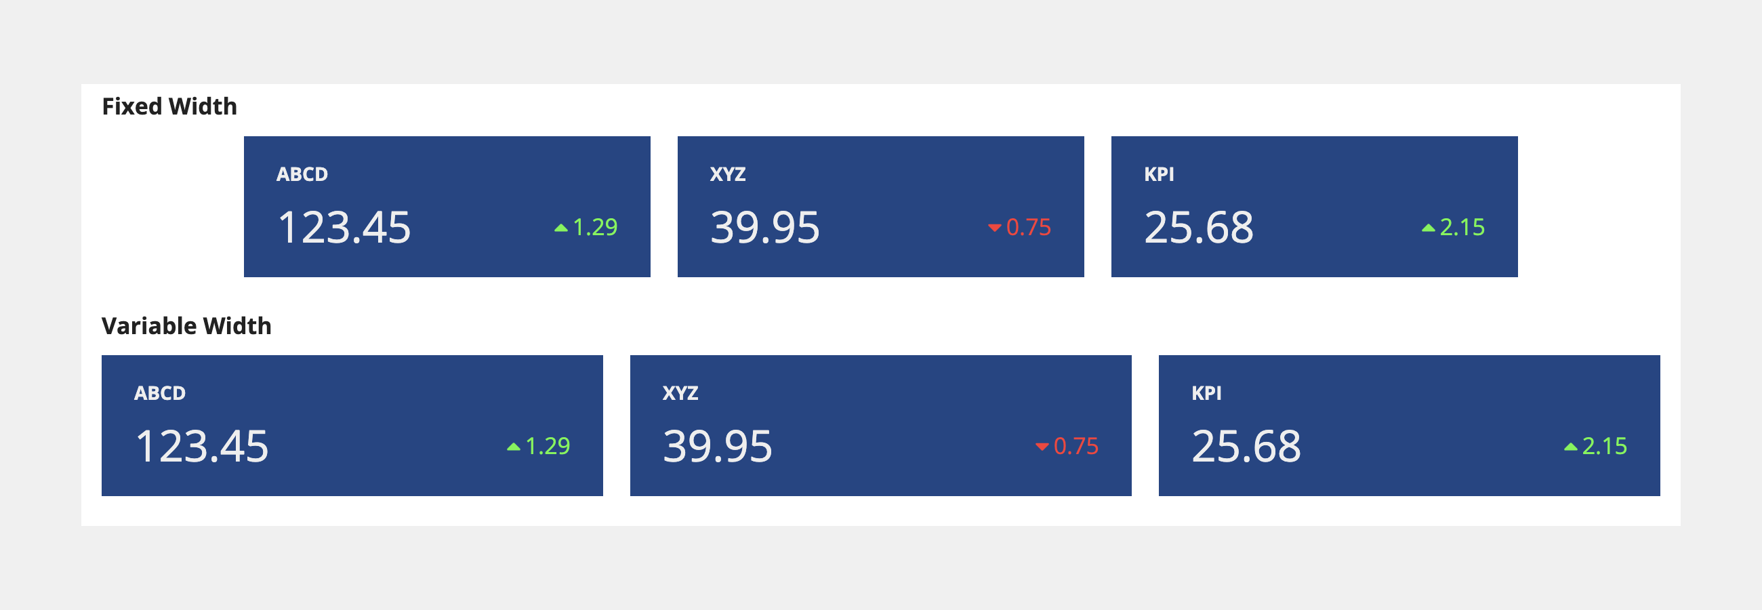
Task: Select the ABCD tile in Fixed Width section
Action: (x=448, y=207)
